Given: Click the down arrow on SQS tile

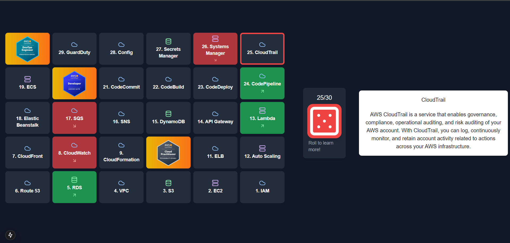Looking at the screenshot, I should click(74, 126).
